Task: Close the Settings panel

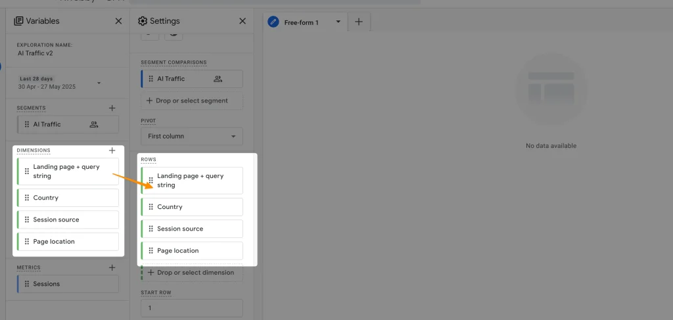Action: pyautogui.click(x=243, y=21)
